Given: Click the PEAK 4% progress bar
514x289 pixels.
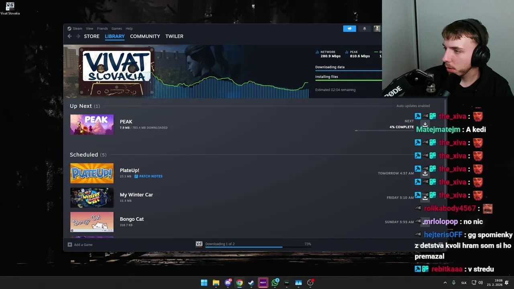Looking at the screenshot, I should click(x=384, y=130).
